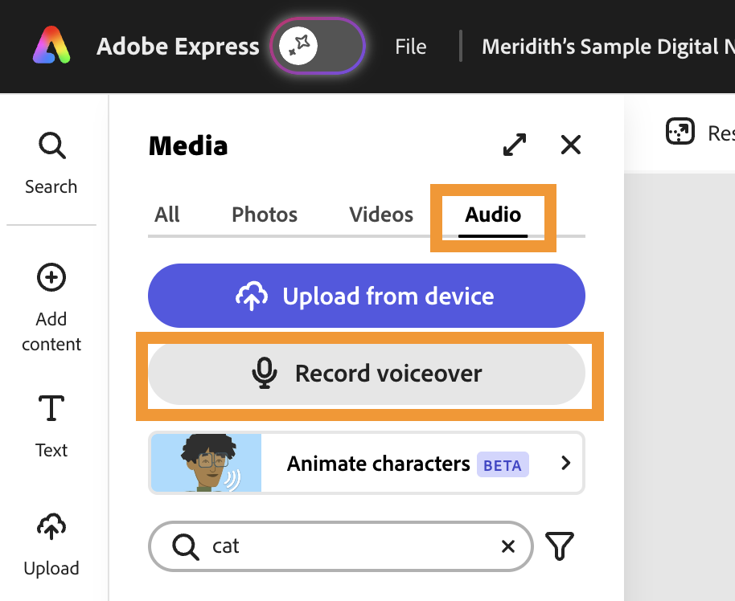Select the Audio tab
The width and height of the screenshot is (735, 601).
click(493, 215)
